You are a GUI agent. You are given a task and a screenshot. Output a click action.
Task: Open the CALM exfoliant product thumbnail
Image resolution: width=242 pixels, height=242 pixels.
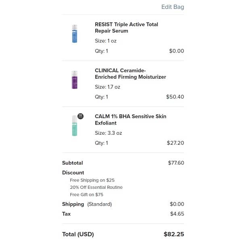74,127
